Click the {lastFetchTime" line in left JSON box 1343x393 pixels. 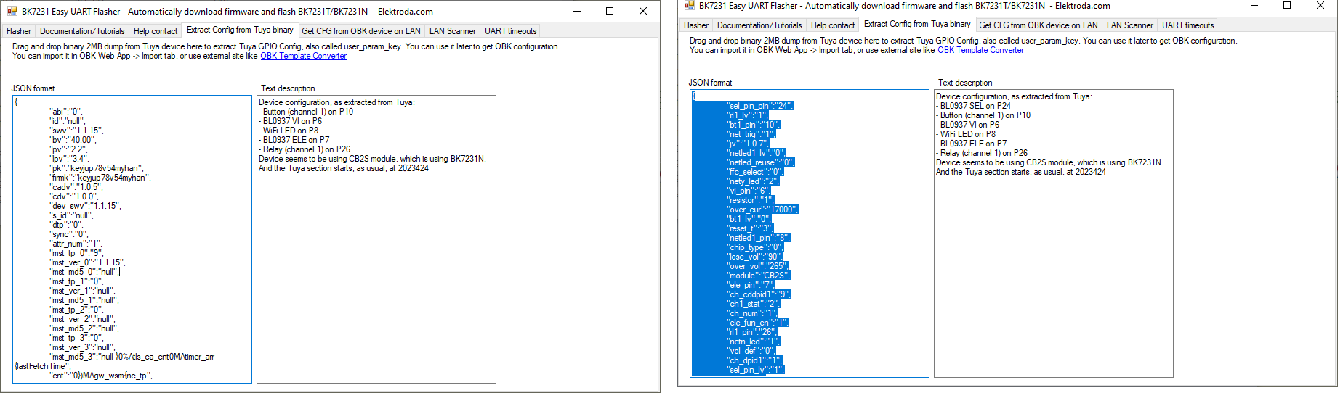point(42,366)
